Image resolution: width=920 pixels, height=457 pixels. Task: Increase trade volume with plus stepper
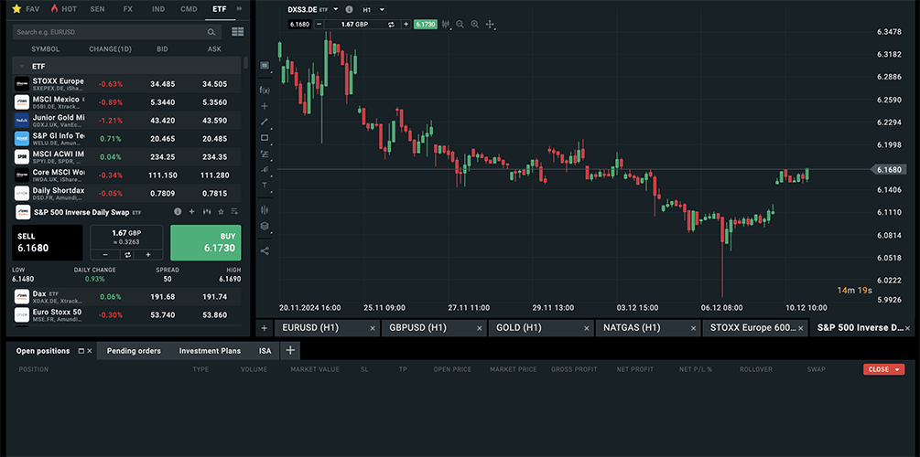(x=148, y=255)
